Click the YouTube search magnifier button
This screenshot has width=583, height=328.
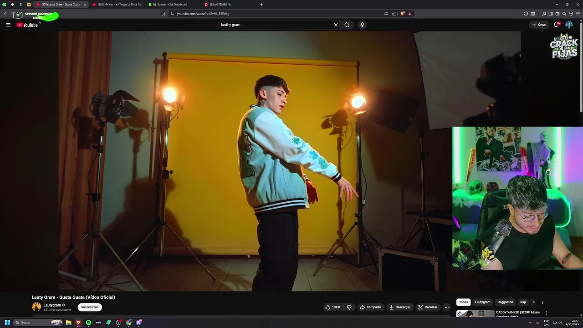(347, 25)
